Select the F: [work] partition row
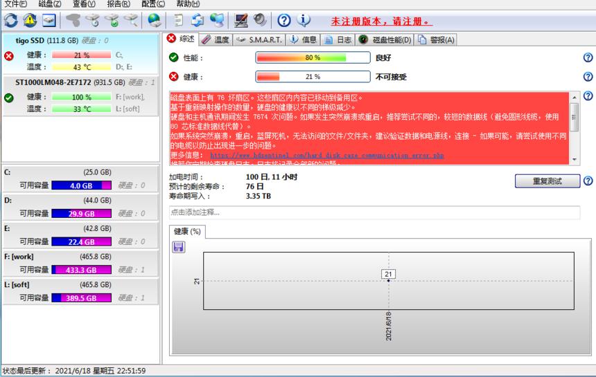This screenshot has height=377, width=596. click(80, 263)
